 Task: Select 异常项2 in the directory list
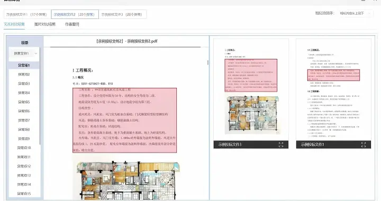pos(24,75)
